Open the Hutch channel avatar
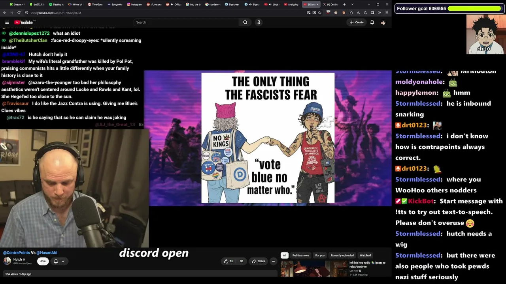 coord(7,261)
